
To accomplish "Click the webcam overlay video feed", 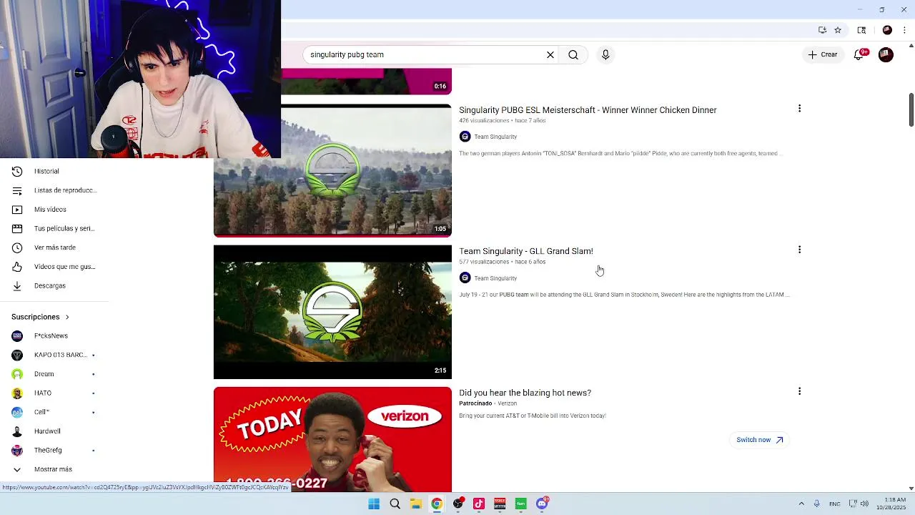I will point(140,79).
